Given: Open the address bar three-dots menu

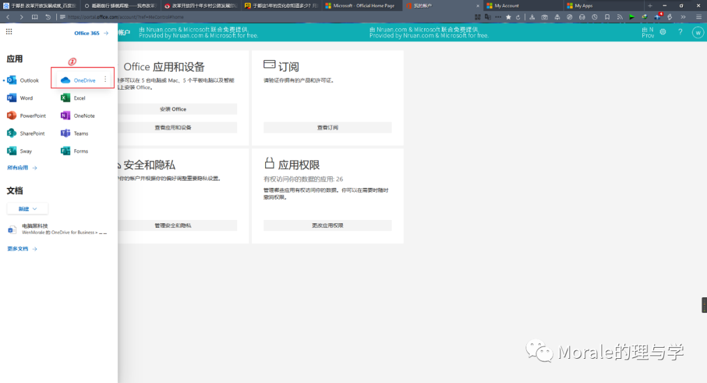Looking at the screenshot, I should point(498,17).
